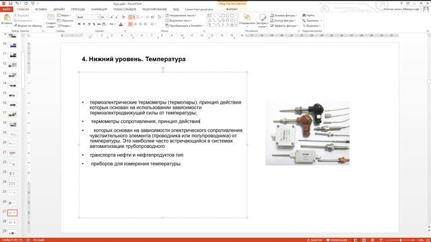Open Раздел (Section) dropdown
Screen dimensions: 431x242
[65, 26]
